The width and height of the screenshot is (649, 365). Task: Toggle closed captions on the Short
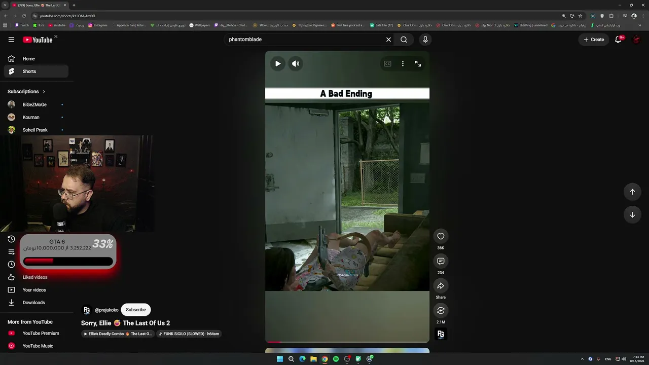point(387,64)
